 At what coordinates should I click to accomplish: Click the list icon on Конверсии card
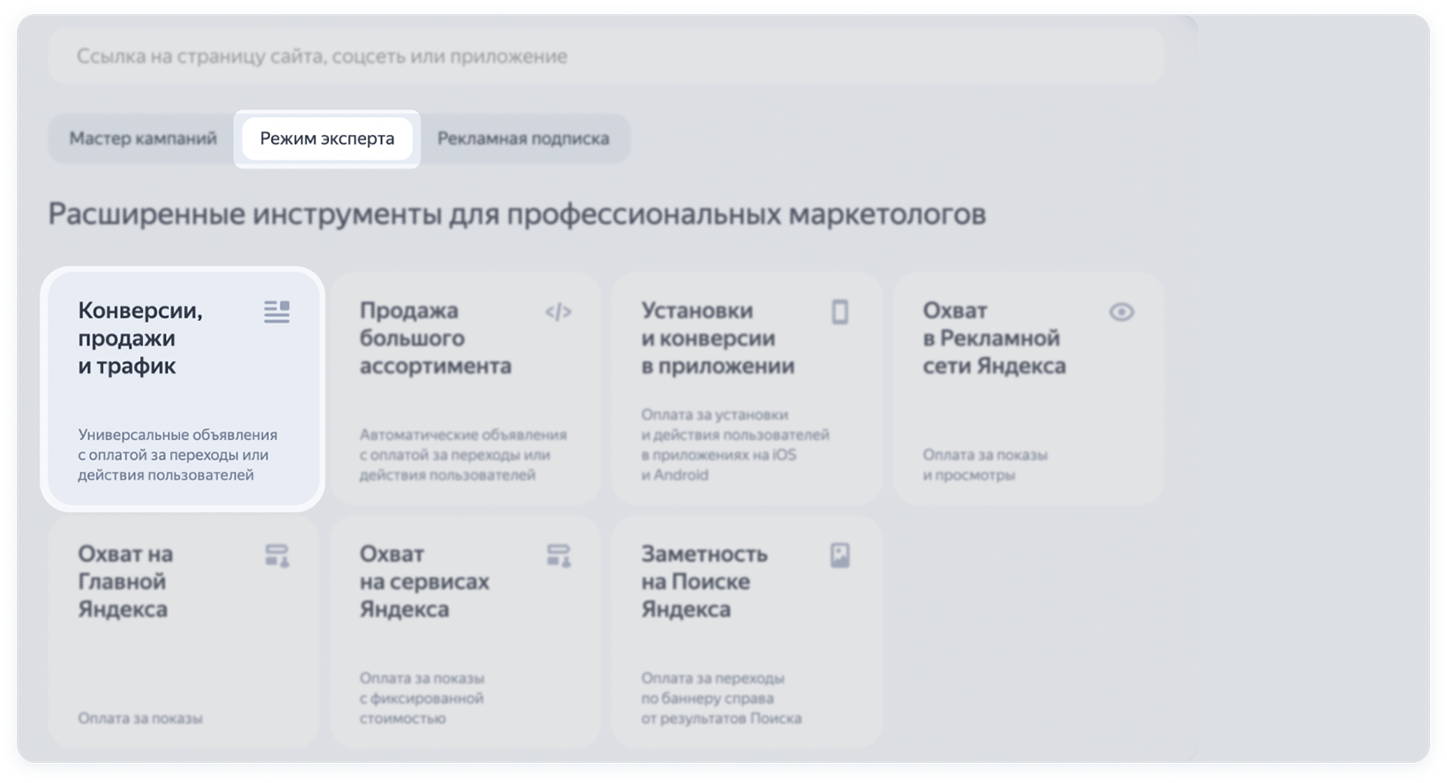(x=277, y=312)
